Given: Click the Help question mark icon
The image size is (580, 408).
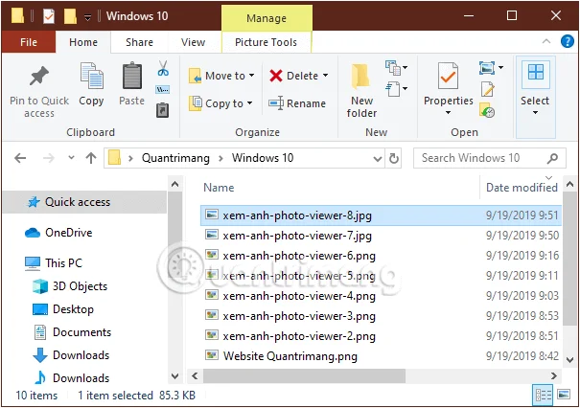Looking at the screenshot, I should (x=567, y=41).
